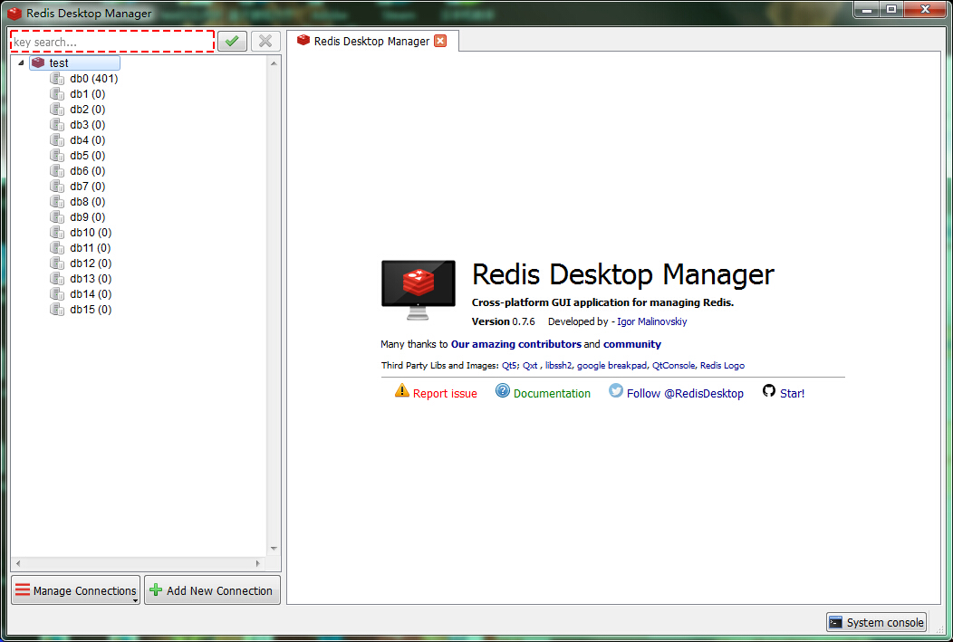The width and height of the screenshot is (953, 642).
Task: Select the db10 (0) database row
Action: (91, 232)
